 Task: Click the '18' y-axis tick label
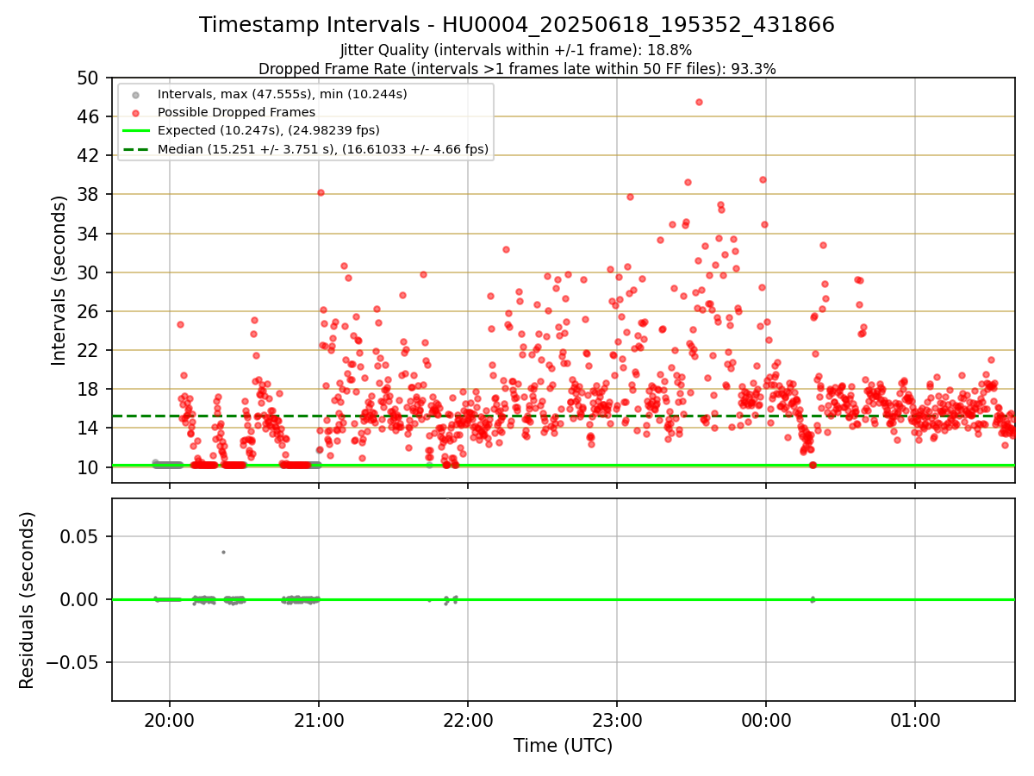click(x=90, y=390)
